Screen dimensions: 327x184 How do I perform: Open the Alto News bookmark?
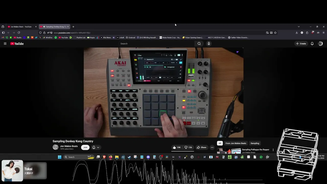106,38
